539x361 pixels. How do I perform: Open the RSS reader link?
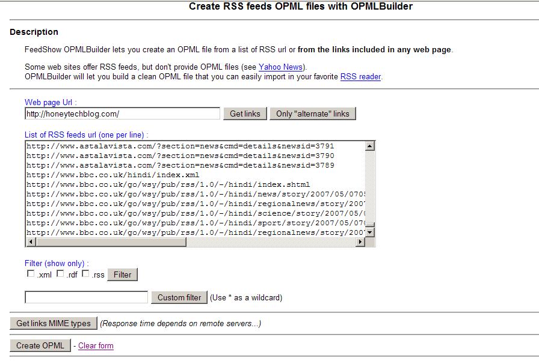(360, 76)
